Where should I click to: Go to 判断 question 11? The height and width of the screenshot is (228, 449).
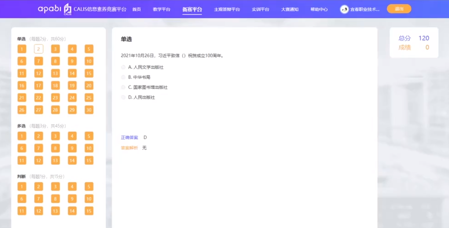click(x=22, y=211)
